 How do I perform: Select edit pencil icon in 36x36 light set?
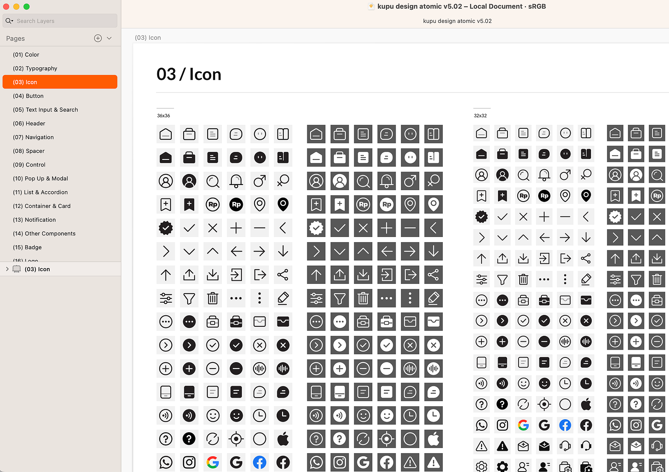click(x=283, y=298)
